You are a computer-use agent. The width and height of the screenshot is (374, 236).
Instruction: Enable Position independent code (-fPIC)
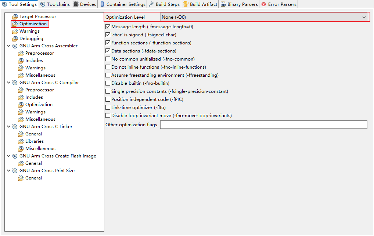click(108, 99)
